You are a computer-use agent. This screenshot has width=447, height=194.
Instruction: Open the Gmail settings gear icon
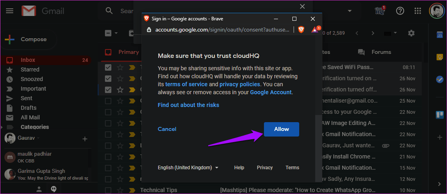411,33
